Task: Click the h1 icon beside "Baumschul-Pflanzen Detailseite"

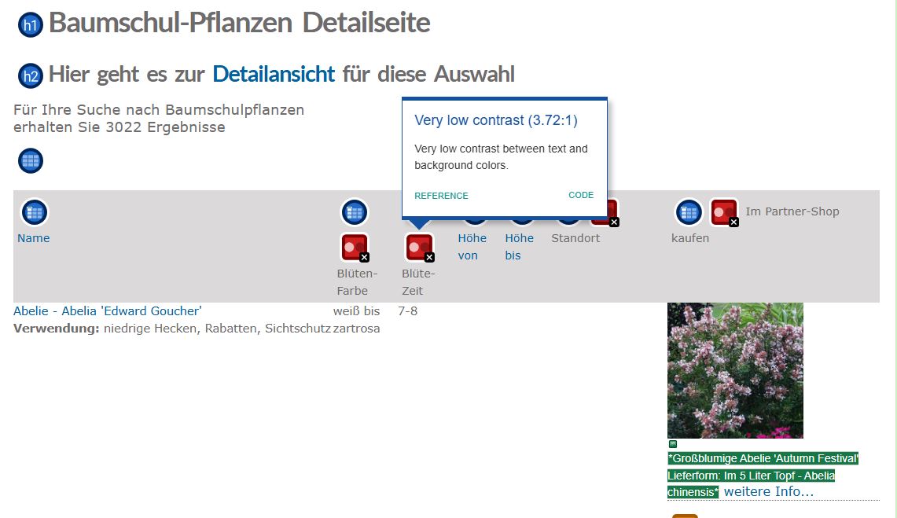Action: pyautogui.click(x=30, y=24)
